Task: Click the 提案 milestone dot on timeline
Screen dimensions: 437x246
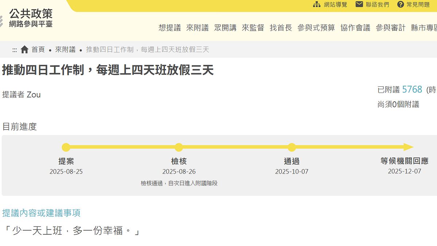Action: pyautogui.click(x=66, y=147)
